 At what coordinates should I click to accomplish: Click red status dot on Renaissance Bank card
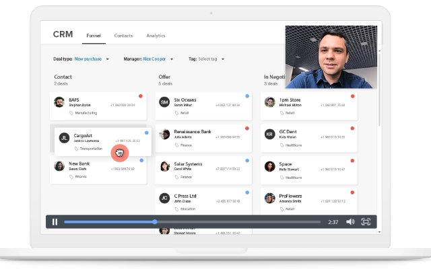tap(247, 128)
